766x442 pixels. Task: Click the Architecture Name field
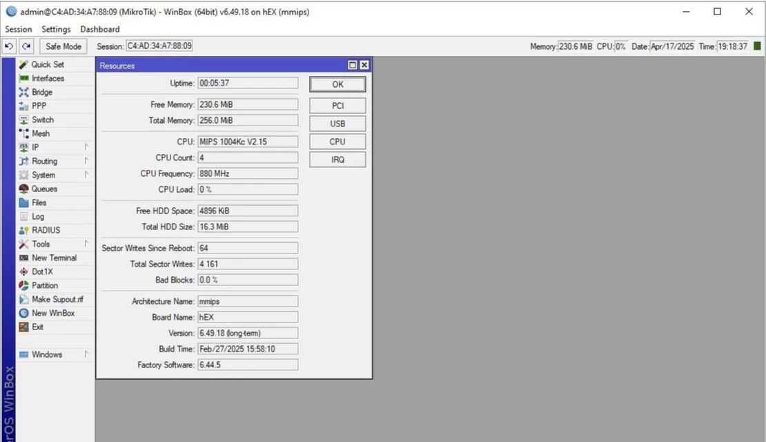[248, 302]
